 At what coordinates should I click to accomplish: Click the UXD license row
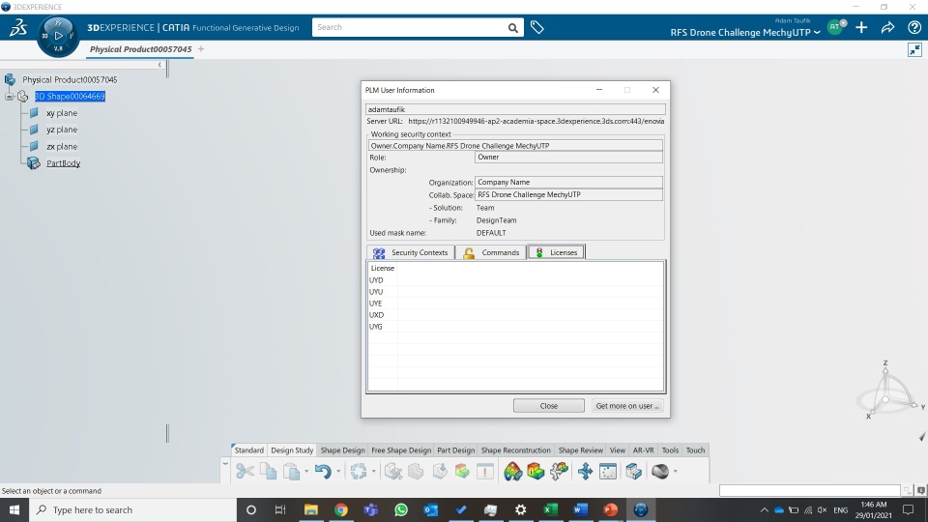coord(515,315)
